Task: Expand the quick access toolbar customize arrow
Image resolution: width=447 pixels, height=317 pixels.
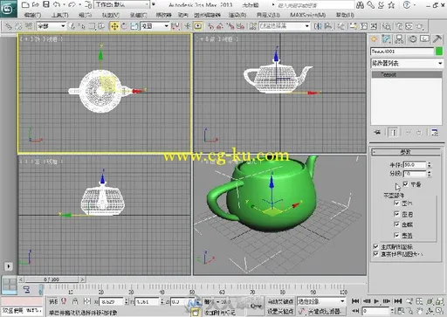Action: click(x=154, y=4)
